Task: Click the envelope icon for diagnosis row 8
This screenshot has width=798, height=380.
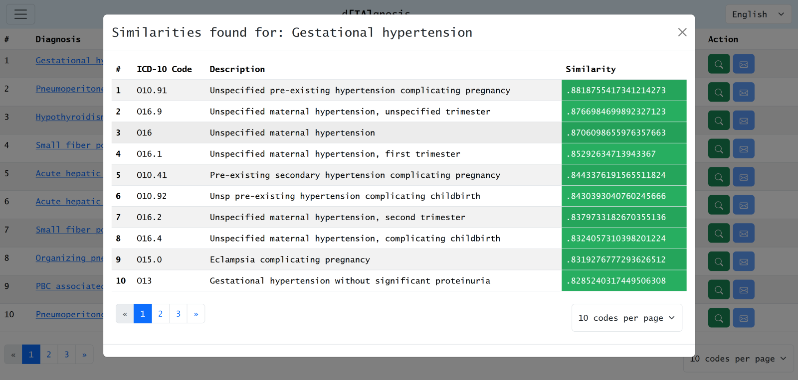Action: tap(744, 261)
